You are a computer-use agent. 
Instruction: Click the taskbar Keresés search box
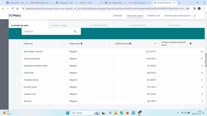(x=85, y=113)
